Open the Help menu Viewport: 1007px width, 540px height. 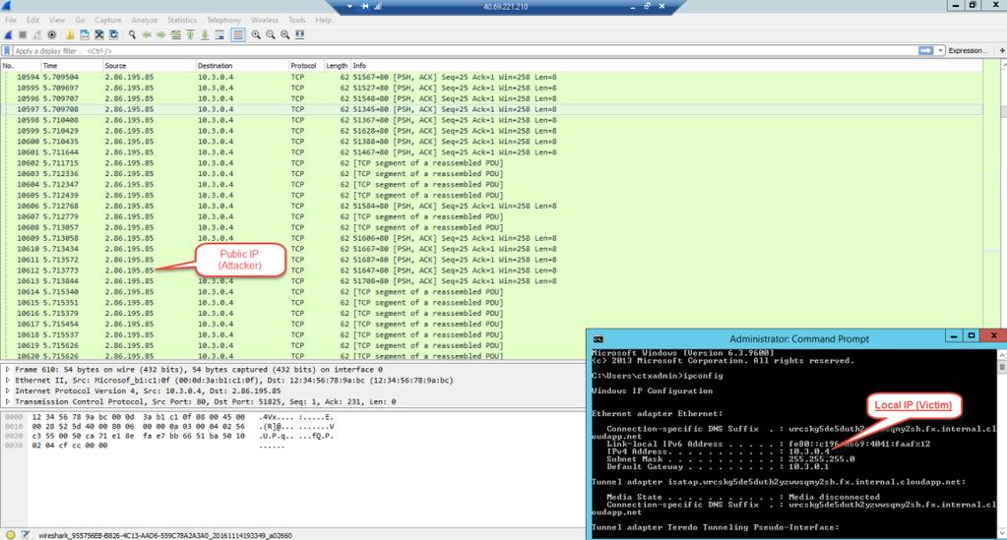pyautogui.click(x=323, y=20)
